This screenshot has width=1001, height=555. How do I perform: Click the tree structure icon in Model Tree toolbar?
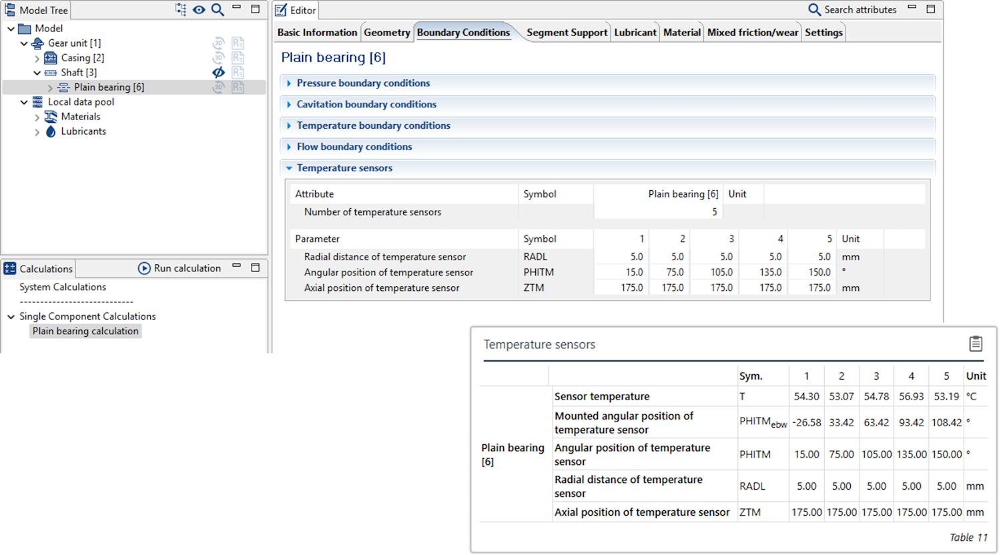(x=181, y=9)
